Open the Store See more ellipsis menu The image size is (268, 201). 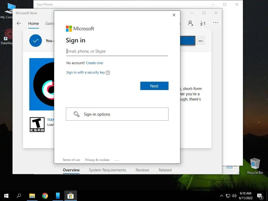click(216, 23)
